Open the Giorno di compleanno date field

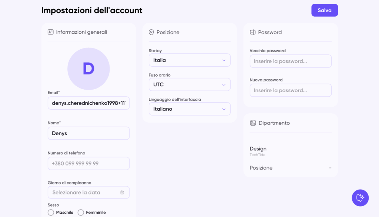pos(84,193)
